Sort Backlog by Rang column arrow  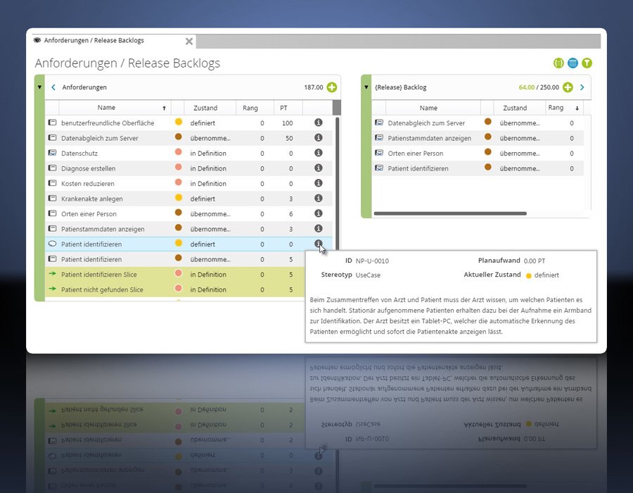(577, 108)
